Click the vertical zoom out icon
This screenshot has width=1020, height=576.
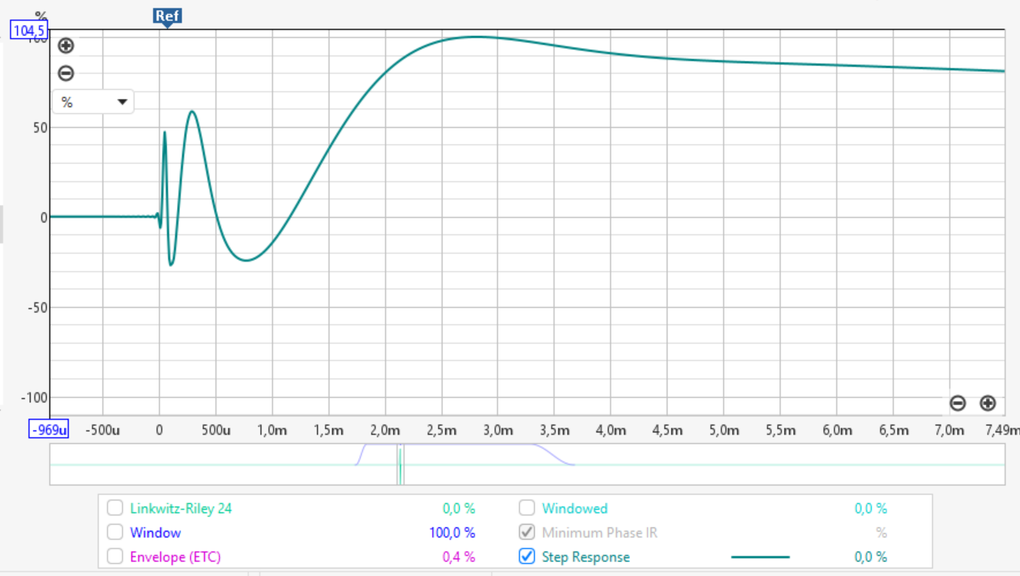[66, 74]
